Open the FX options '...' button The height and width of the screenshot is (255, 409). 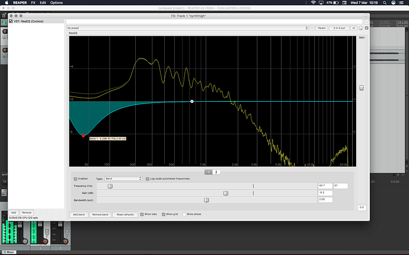[x=366, y=22]
